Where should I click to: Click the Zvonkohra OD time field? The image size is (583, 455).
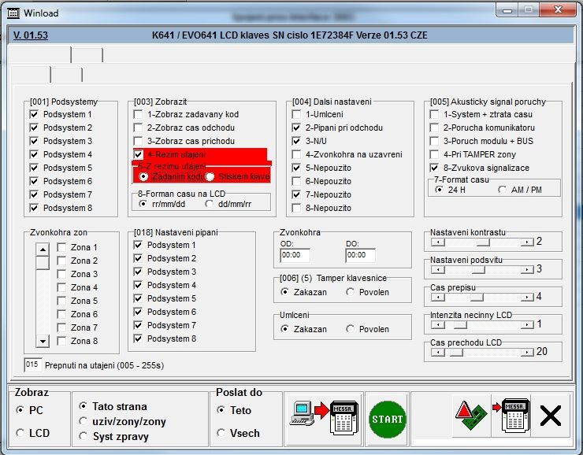(295, 255)
